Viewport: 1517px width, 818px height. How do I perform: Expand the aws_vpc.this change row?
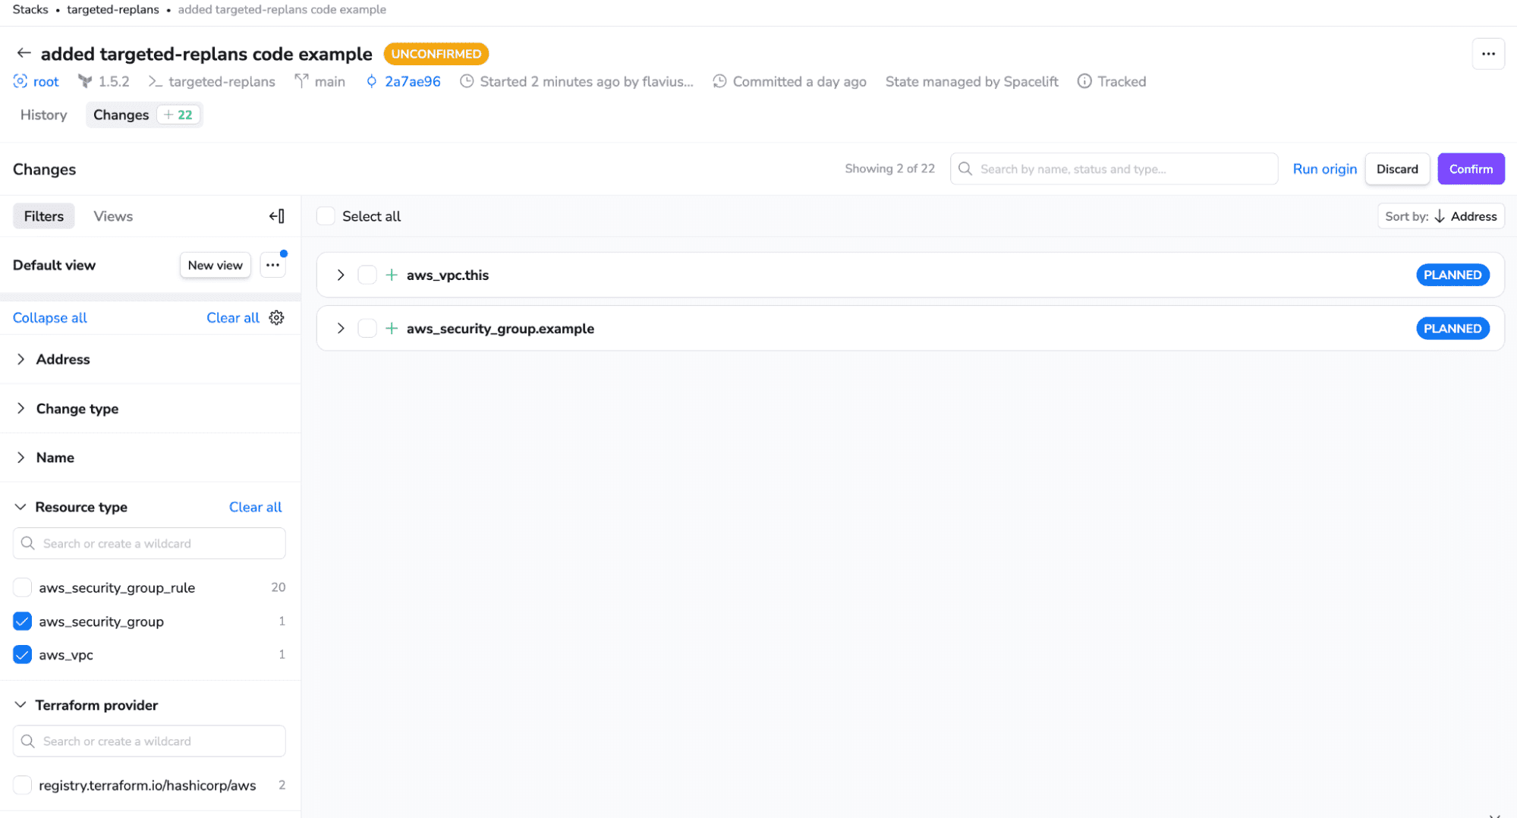click(x=341, y=275)
